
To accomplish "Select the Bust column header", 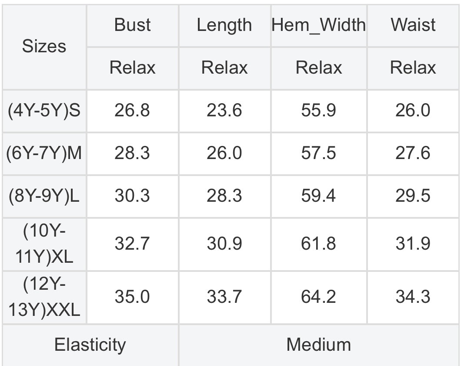I will pyautogui.click(x=132, y=25).
